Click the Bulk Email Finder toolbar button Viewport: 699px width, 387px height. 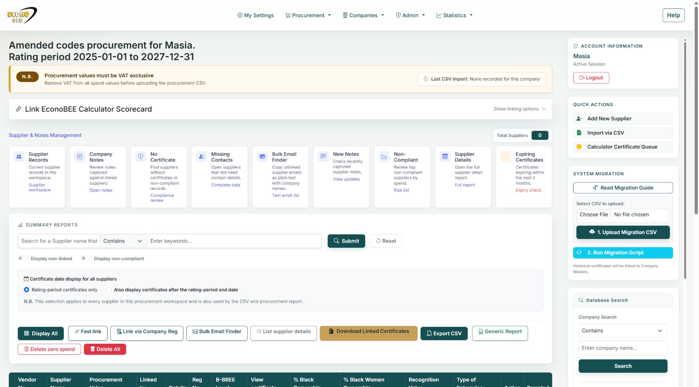tap(217, 333)
